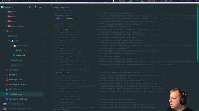Collapse the components folder
The width and height of the screenshot is (199, 111).
tap(11, 46)
